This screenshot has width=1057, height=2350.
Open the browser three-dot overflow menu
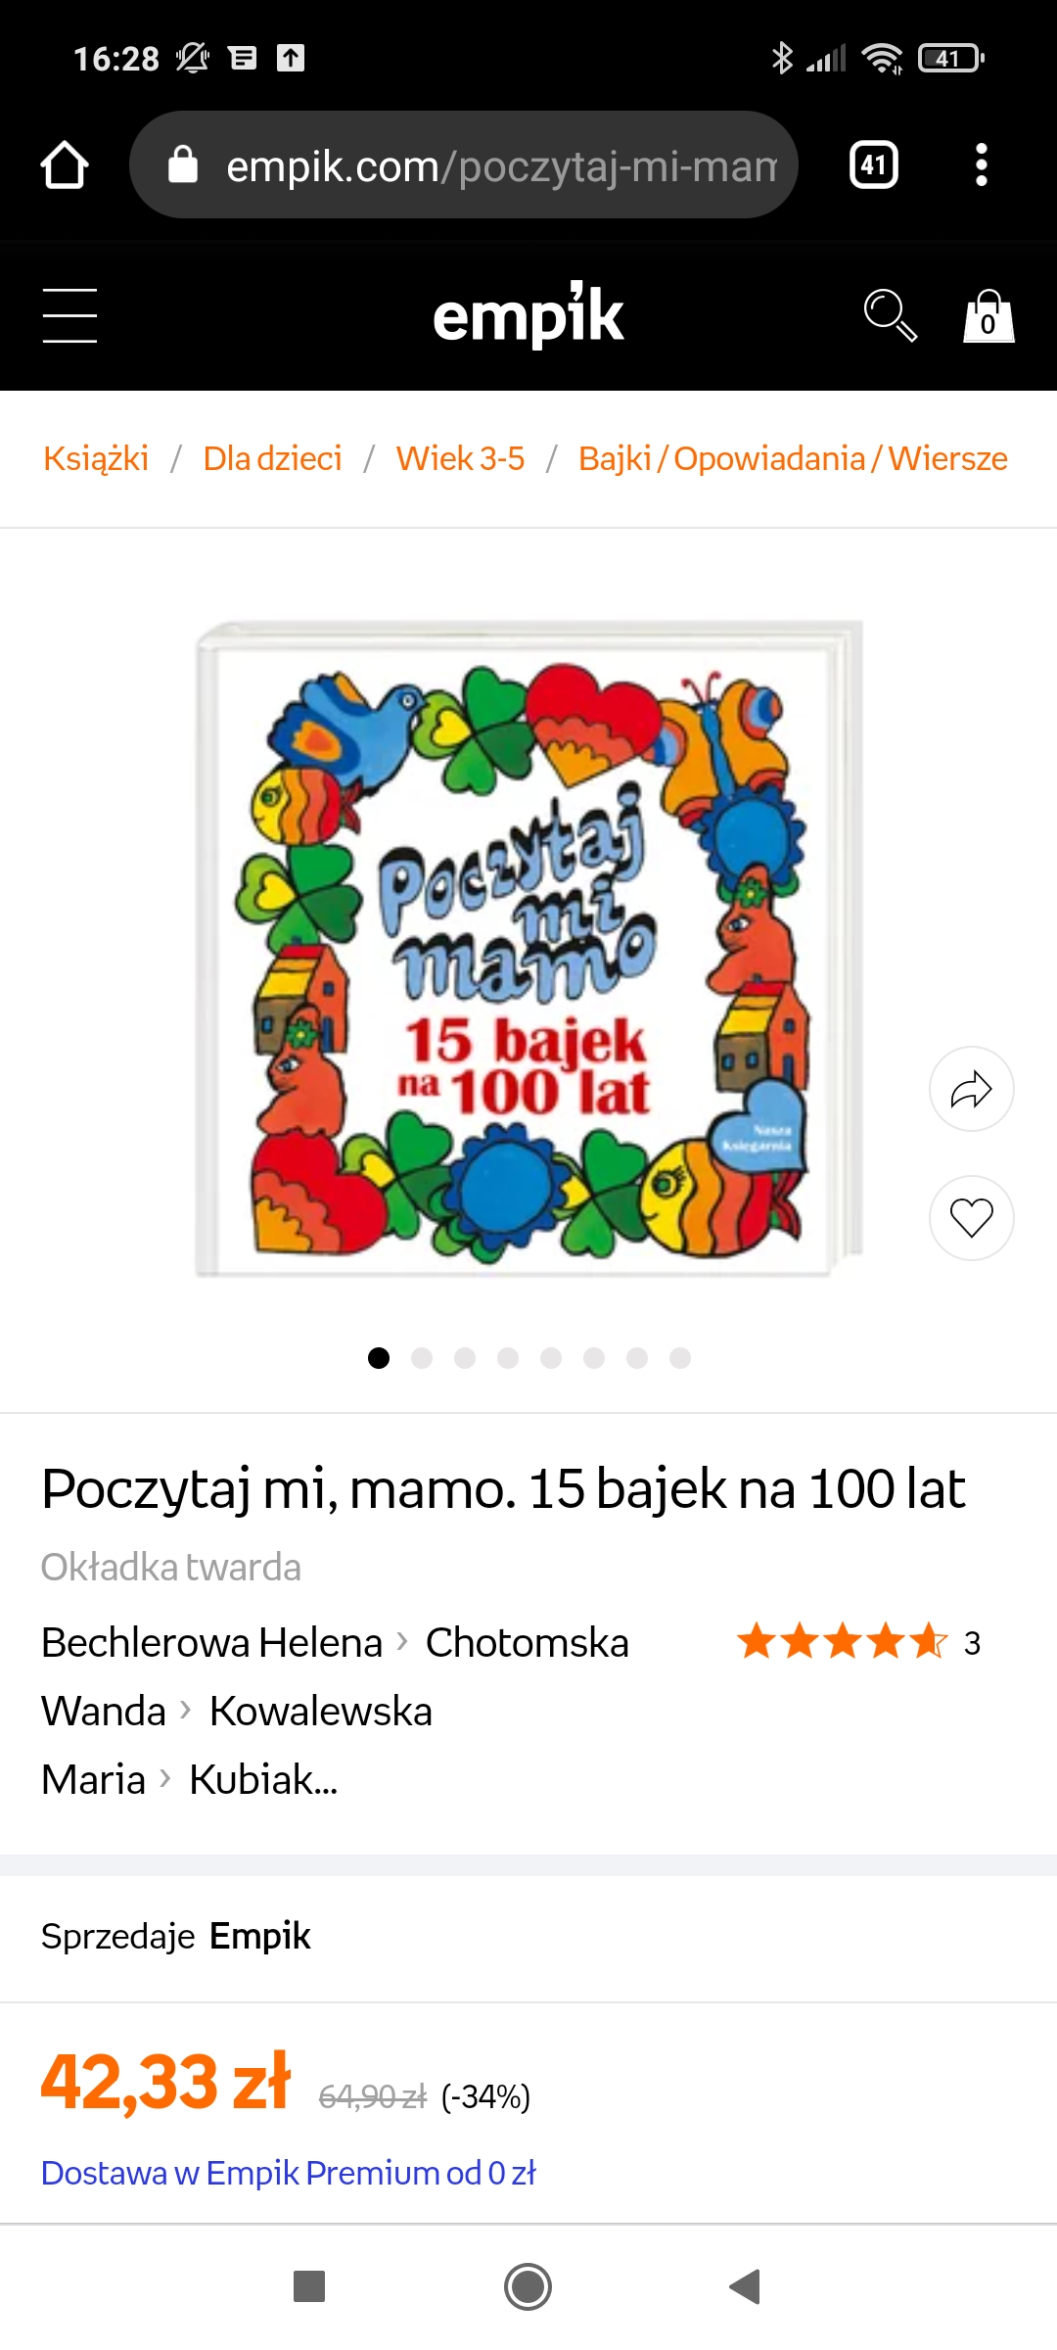point(982,164)
